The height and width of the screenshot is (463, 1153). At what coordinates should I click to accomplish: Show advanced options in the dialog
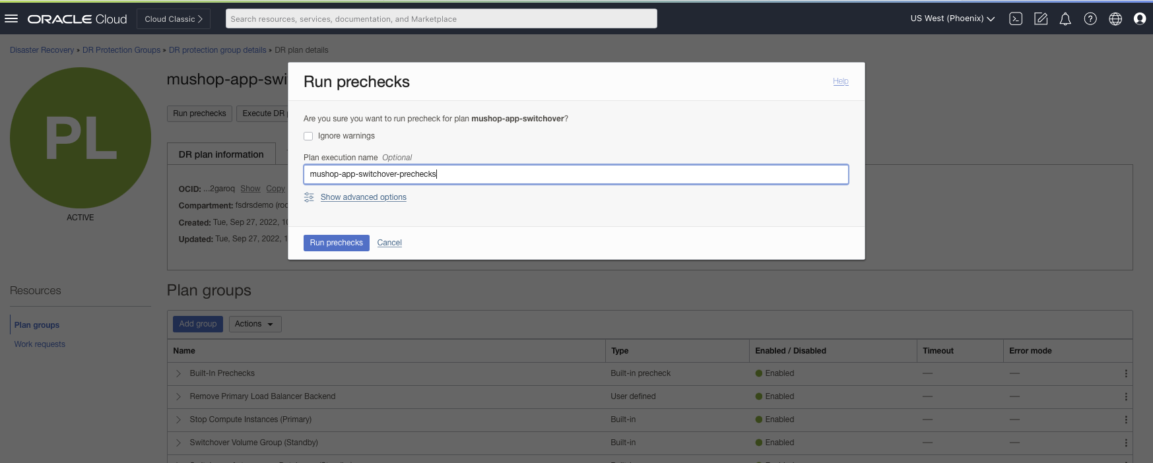coord(363,197)
